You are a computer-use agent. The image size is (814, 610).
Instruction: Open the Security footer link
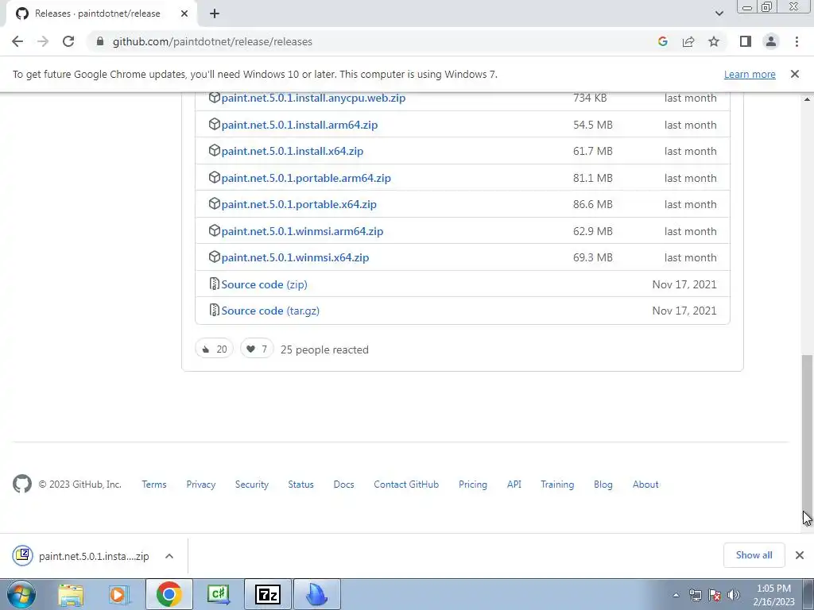point(252,485)
